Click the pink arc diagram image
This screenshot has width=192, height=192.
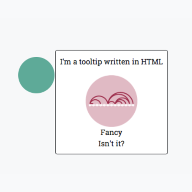[x=112, y=101]
